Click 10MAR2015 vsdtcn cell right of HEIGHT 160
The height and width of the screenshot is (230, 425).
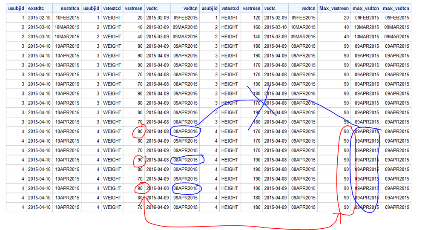pyautogui.click(x=303, y=27)
